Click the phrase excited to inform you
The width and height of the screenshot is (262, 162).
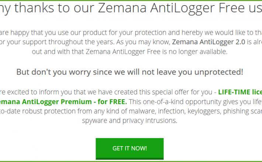point(39,92)
